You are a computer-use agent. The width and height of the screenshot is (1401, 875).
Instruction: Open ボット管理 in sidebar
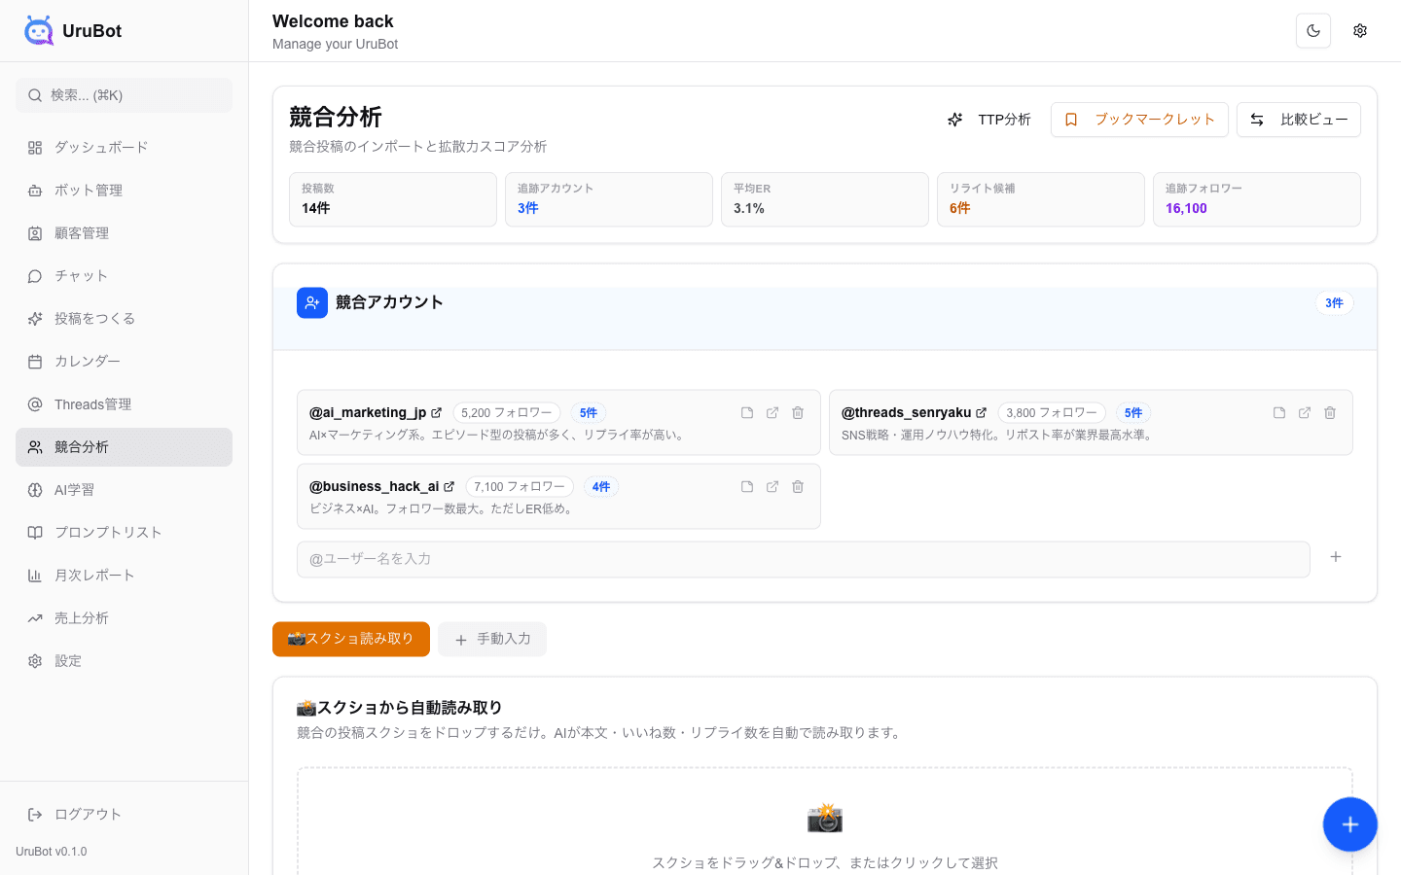tap(124, 191)
